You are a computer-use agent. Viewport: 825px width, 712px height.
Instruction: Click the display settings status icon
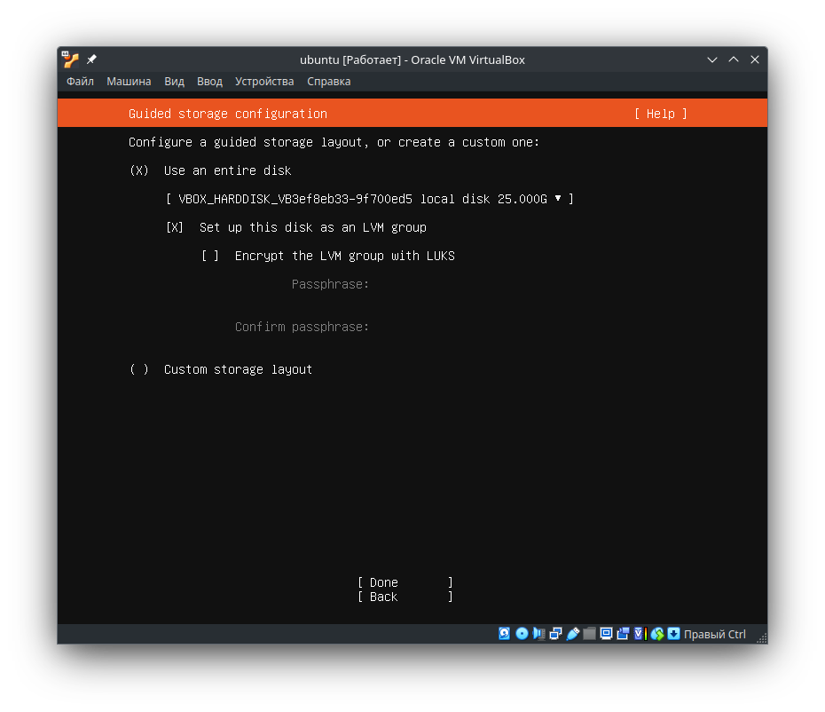tap(606, 634)
